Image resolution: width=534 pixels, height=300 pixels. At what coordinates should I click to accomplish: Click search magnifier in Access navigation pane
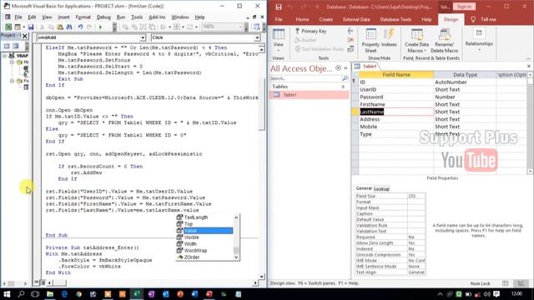(x=345, y=78)
